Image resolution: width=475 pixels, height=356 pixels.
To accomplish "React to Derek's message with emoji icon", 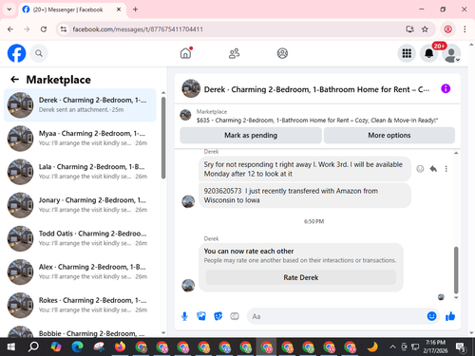I will click(x=420, y=169).
